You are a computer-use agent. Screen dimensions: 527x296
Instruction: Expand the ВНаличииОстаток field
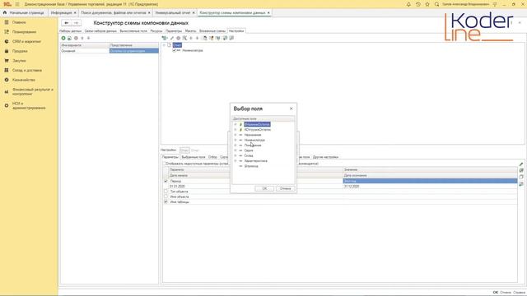point(236,124)
